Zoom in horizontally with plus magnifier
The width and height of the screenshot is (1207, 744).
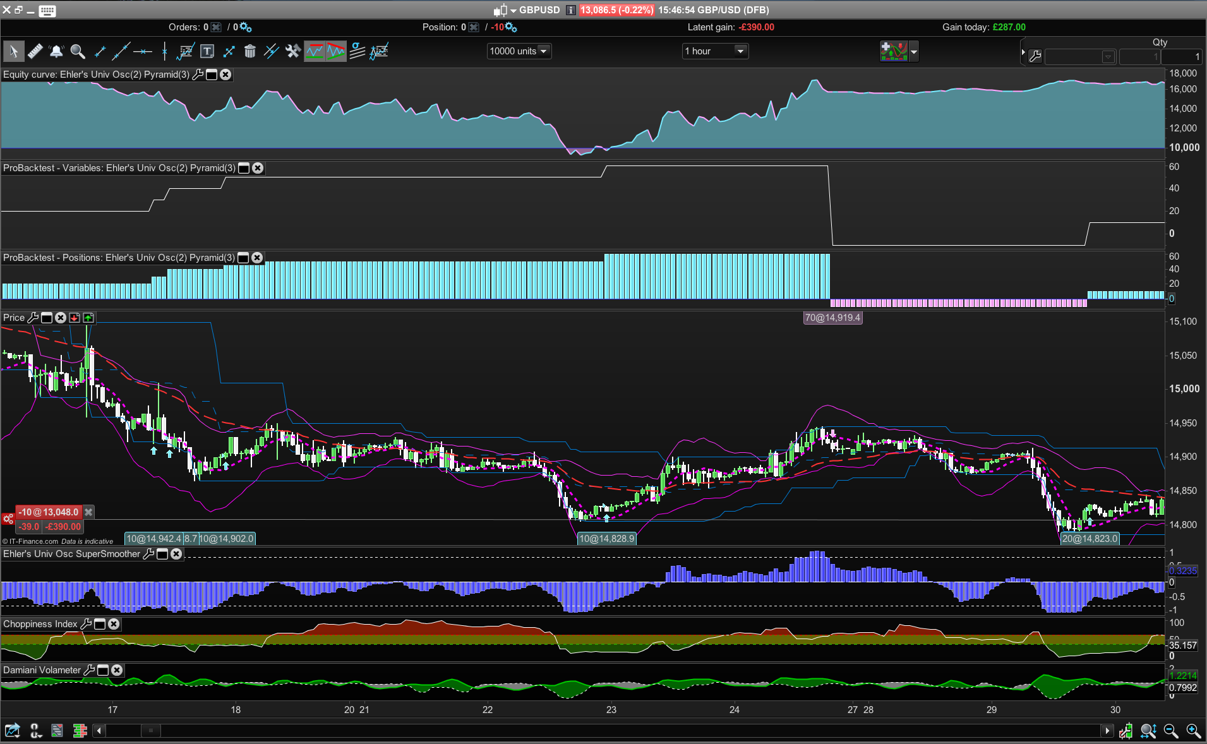click(1193, 731)
